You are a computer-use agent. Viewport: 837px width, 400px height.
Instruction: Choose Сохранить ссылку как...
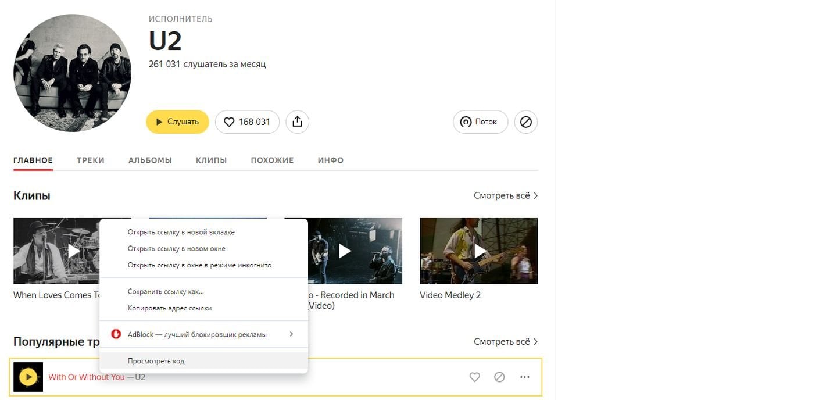click(203, 291)
